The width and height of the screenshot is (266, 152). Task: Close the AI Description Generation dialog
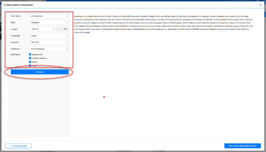(x=261, y=5)
